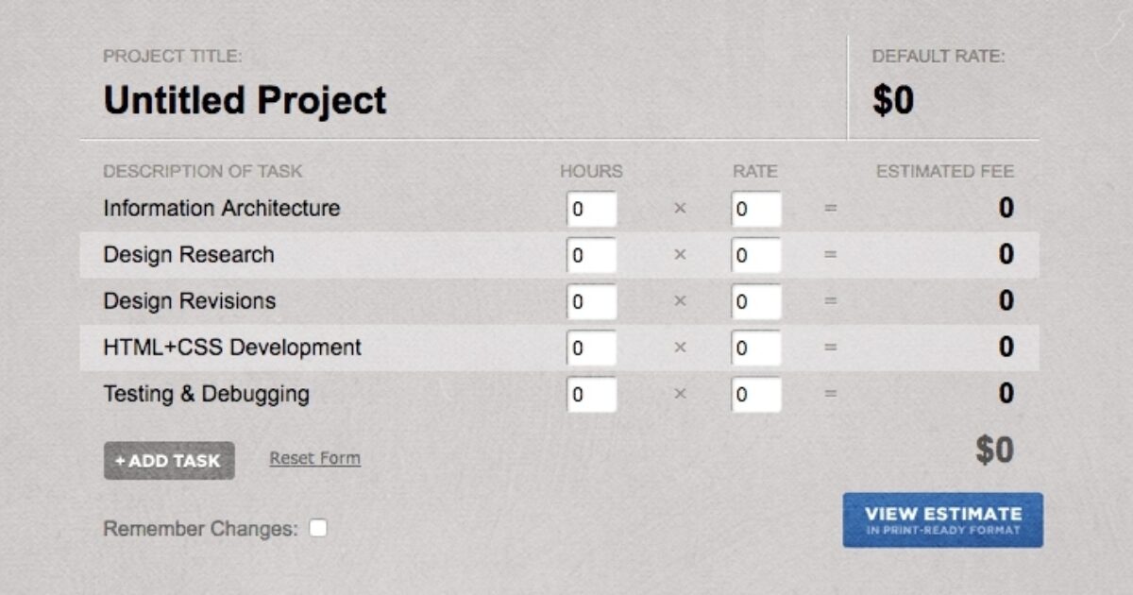1133x595 pixels.
Task: Click the Testing & Debugging rate field
Action: pyautogui.click(x=756, y=393)
